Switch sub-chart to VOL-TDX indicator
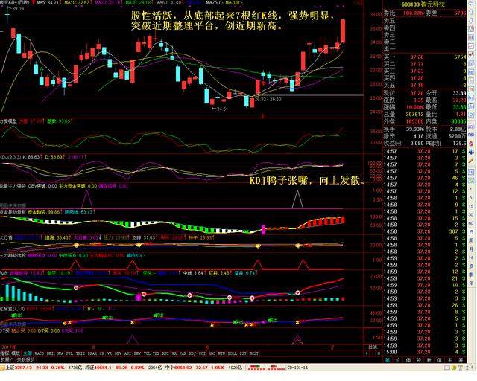The image size is (477, 381). (x=151, y=353)
